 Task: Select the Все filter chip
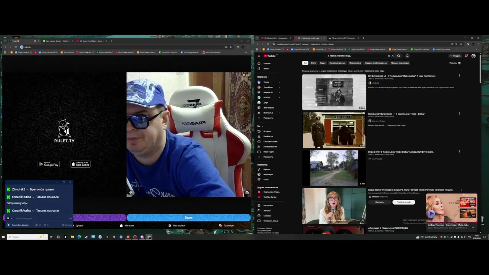click(x=305, y=63)
